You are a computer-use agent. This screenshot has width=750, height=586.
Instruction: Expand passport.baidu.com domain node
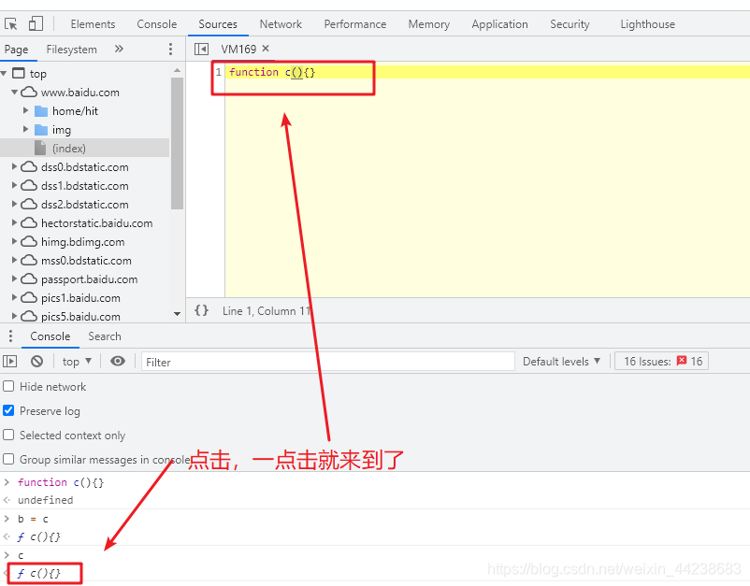point(15,279)
